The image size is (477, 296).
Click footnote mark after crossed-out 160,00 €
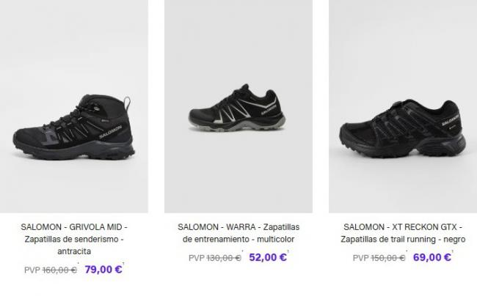(x=79, y=264)
